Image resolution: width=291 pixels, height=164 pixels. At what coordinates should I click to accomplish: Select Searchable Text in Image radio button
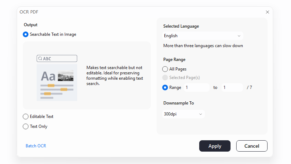(26, 34)
